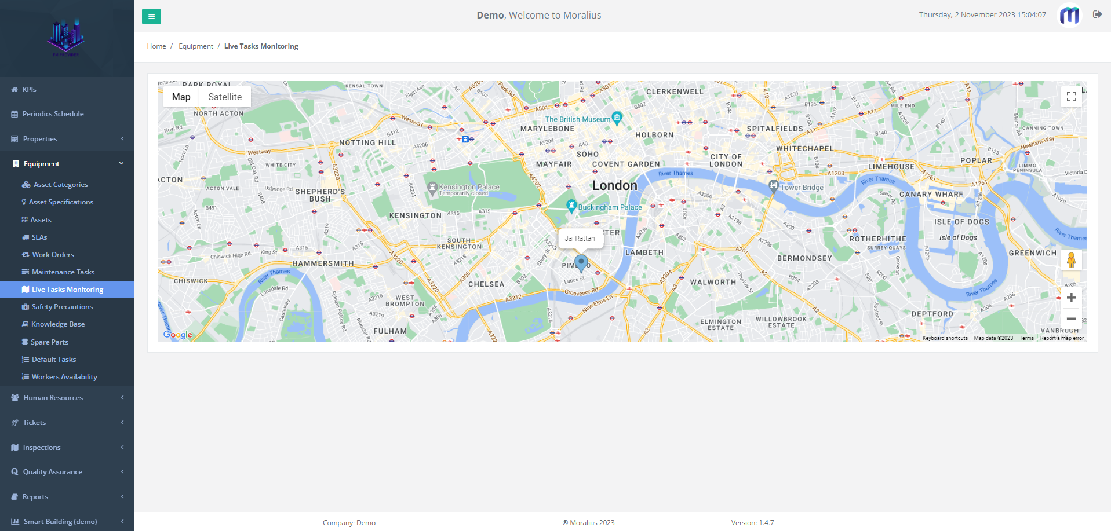Click the Properties building icon

(x=14, y=139)
